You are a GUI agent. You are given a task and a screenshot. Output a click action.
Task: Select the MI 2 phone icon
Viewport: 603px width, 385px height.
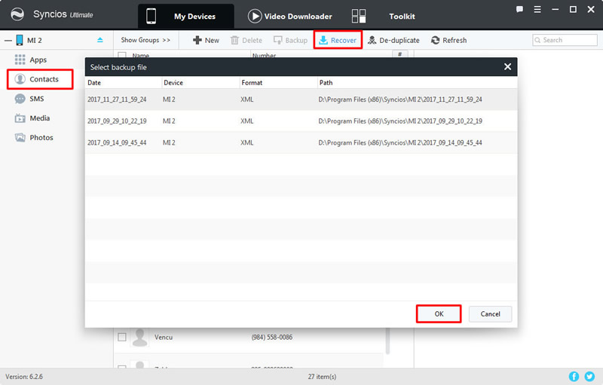(20, 40)
